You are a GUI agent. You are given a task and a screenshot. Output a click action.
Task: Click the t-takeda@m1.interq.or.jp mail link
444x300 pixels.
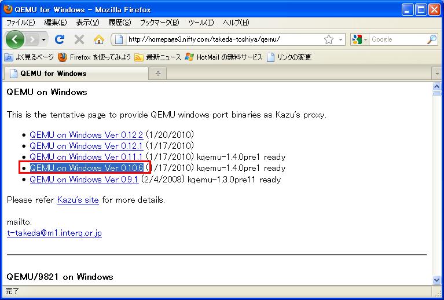tap(54, 233)
